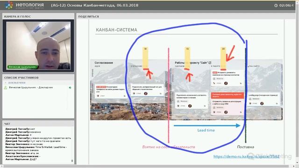Click the red blocker banner on CRM card
This screenshot has height=168, width=299.
pyautogui.click(x=228, y=95)
